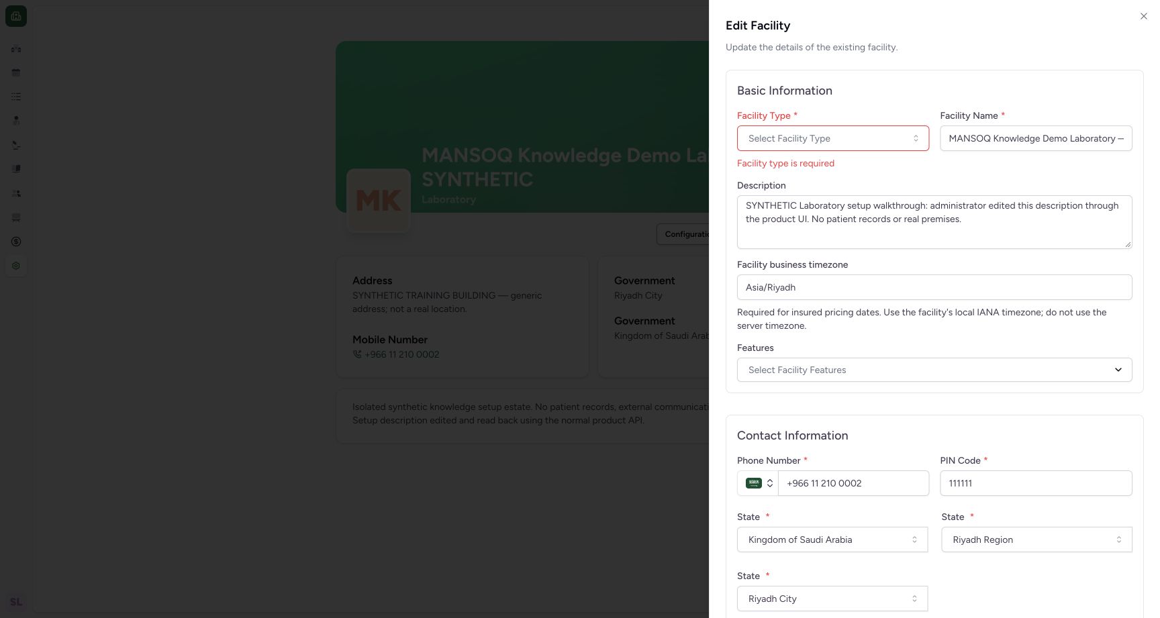Click the Configuration button
The height and width of the screenshot is (618, 1160).
coord(683,234)
